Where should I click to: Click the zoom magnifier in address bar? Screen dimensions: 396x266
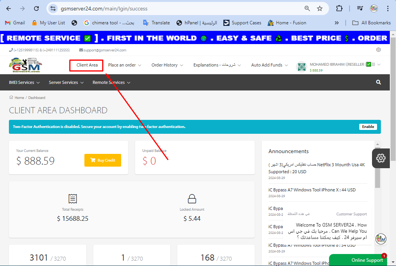pos(307,9)
